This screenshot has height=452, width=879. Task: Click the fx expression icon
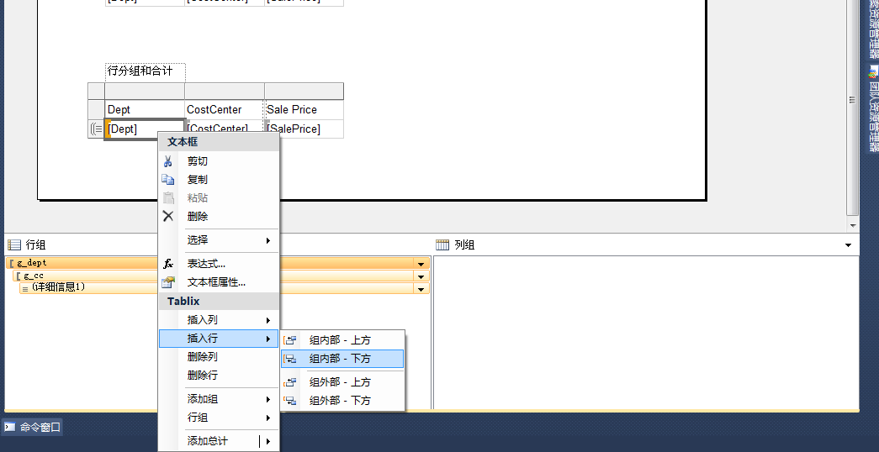coord(167,264)
